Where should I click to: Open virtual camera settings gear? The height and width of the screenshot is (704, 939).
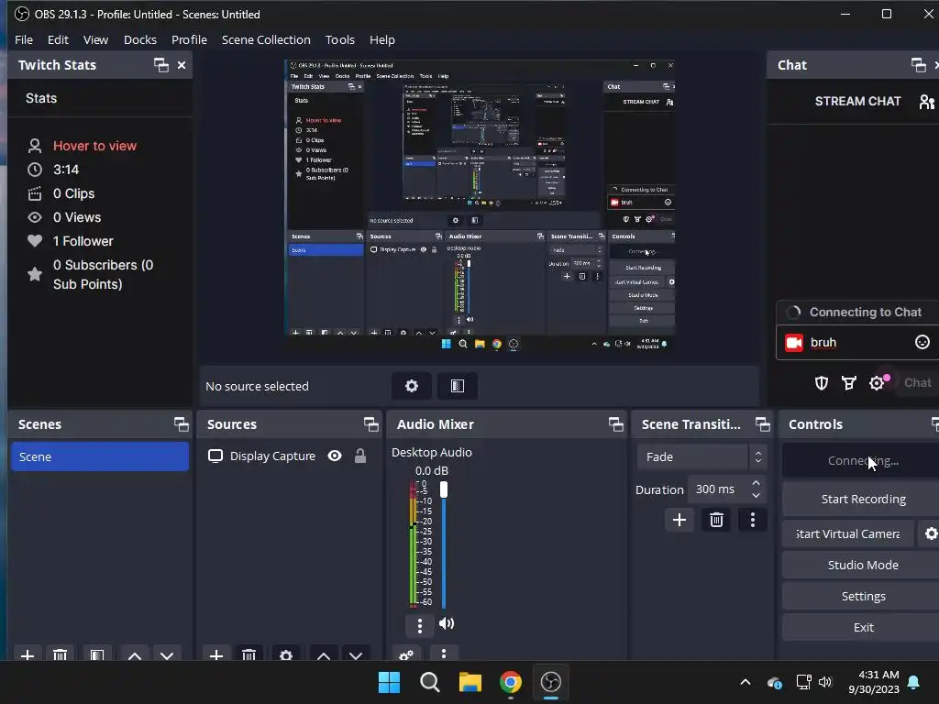[x=930, y=533]
